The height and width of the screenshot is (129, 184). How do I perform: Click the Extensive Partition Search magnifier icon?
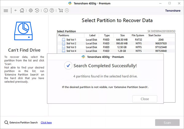6,123
